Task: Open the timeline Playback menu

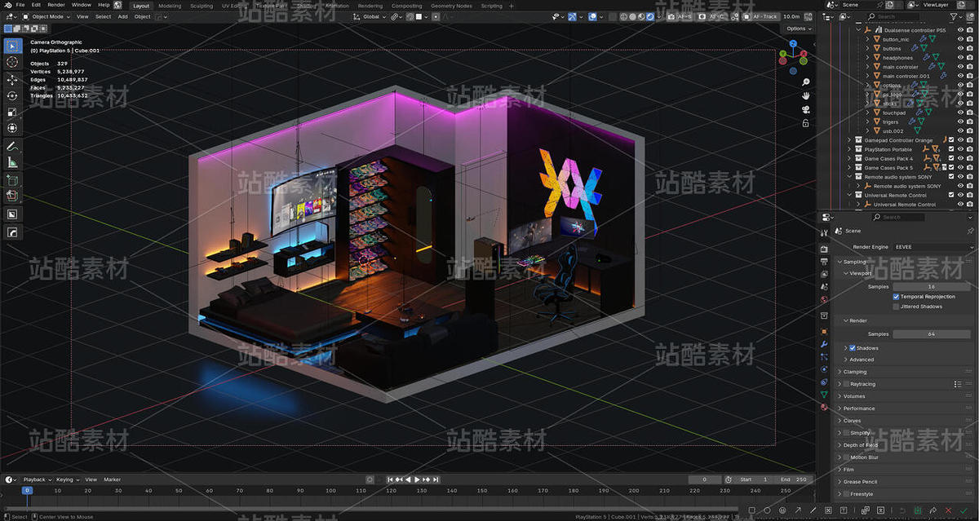Action: (x=36, y=479)
